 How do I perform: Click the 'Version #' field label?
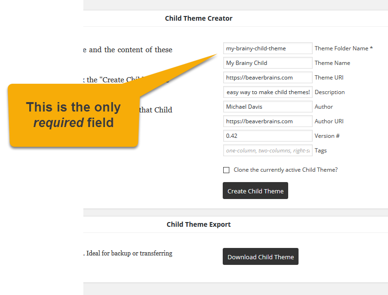(x=327, y=136)
